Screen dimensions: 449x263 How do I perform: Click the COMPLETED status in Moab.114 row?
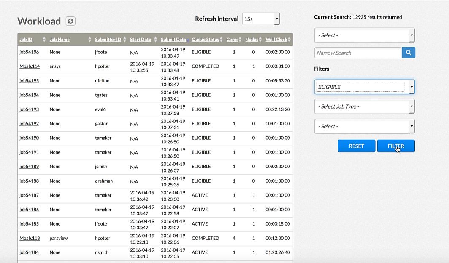point(206,66)
